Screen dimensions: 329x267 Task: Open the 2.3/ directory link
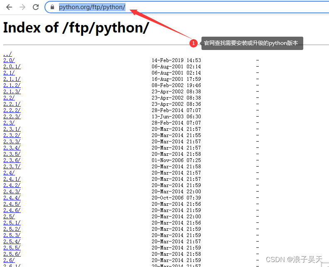[9, 123]
